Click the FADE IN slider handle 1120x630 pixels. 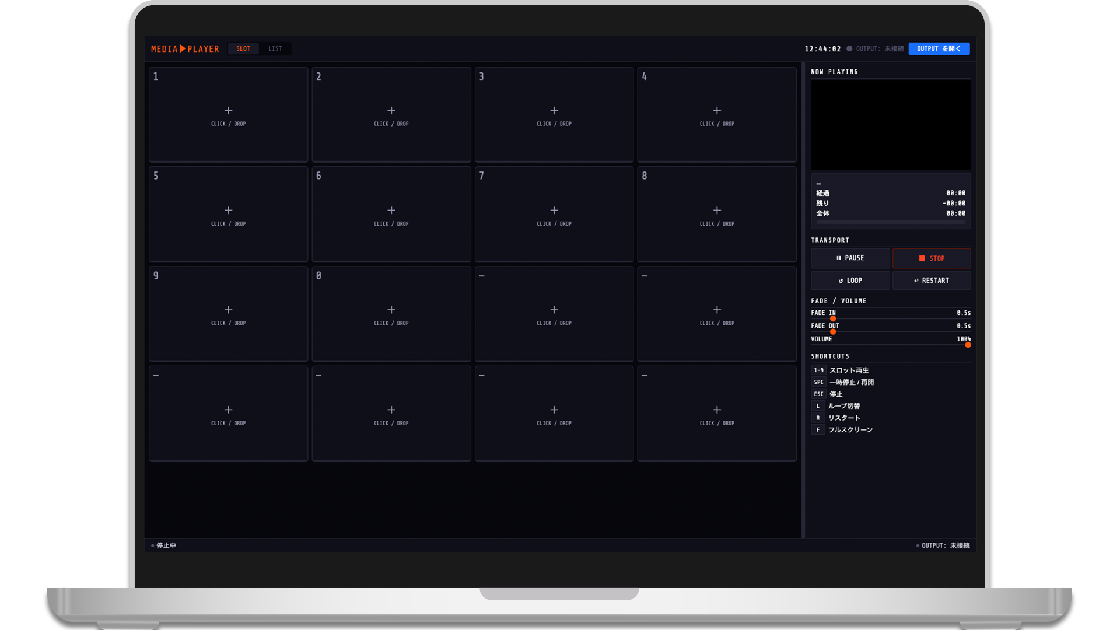(833, 318)
